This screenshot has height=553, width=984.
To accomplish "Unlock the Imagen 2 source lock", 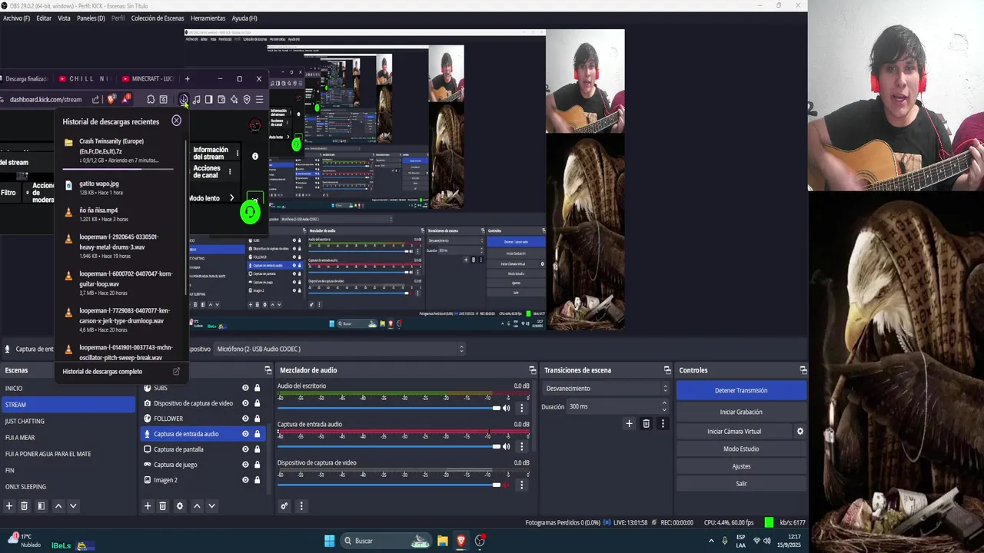I will (x=257, y=480).
